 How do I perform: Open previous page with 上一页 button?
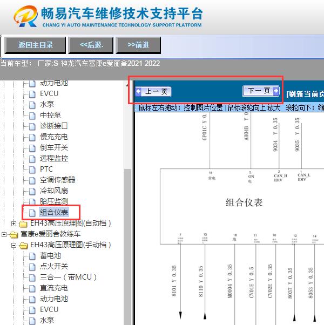coord(153,91)
